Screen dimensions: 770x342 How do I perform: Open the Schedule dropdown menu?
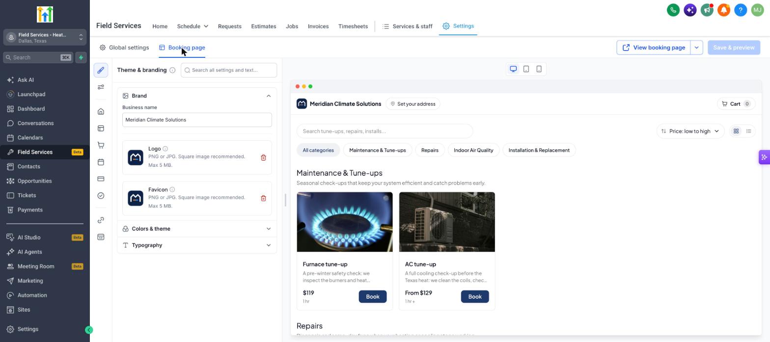192,26
